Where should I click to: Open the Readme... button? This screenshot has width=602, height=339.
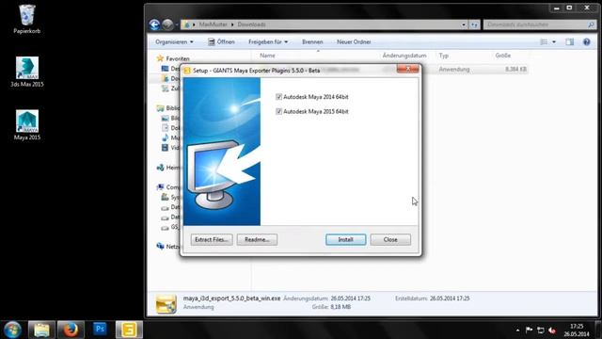tap(257, 240)
